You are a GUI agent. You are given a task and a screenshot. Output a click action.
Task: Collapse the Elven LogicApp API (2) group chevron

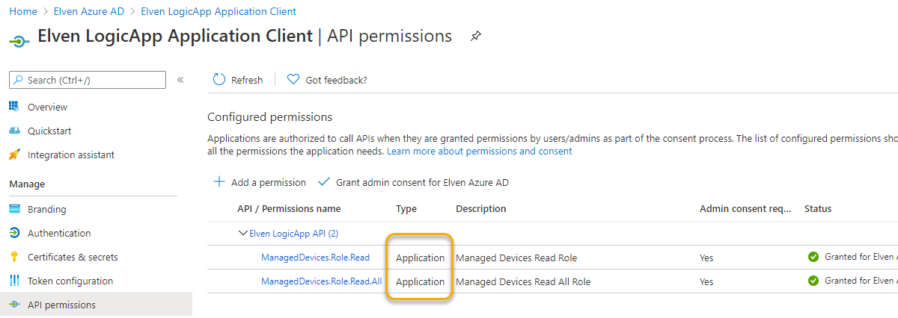click(242, 233)
